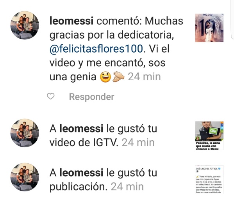Click the grinning face emoji in comment
Viewport: 234px width, 205px height.
(105, 77)
